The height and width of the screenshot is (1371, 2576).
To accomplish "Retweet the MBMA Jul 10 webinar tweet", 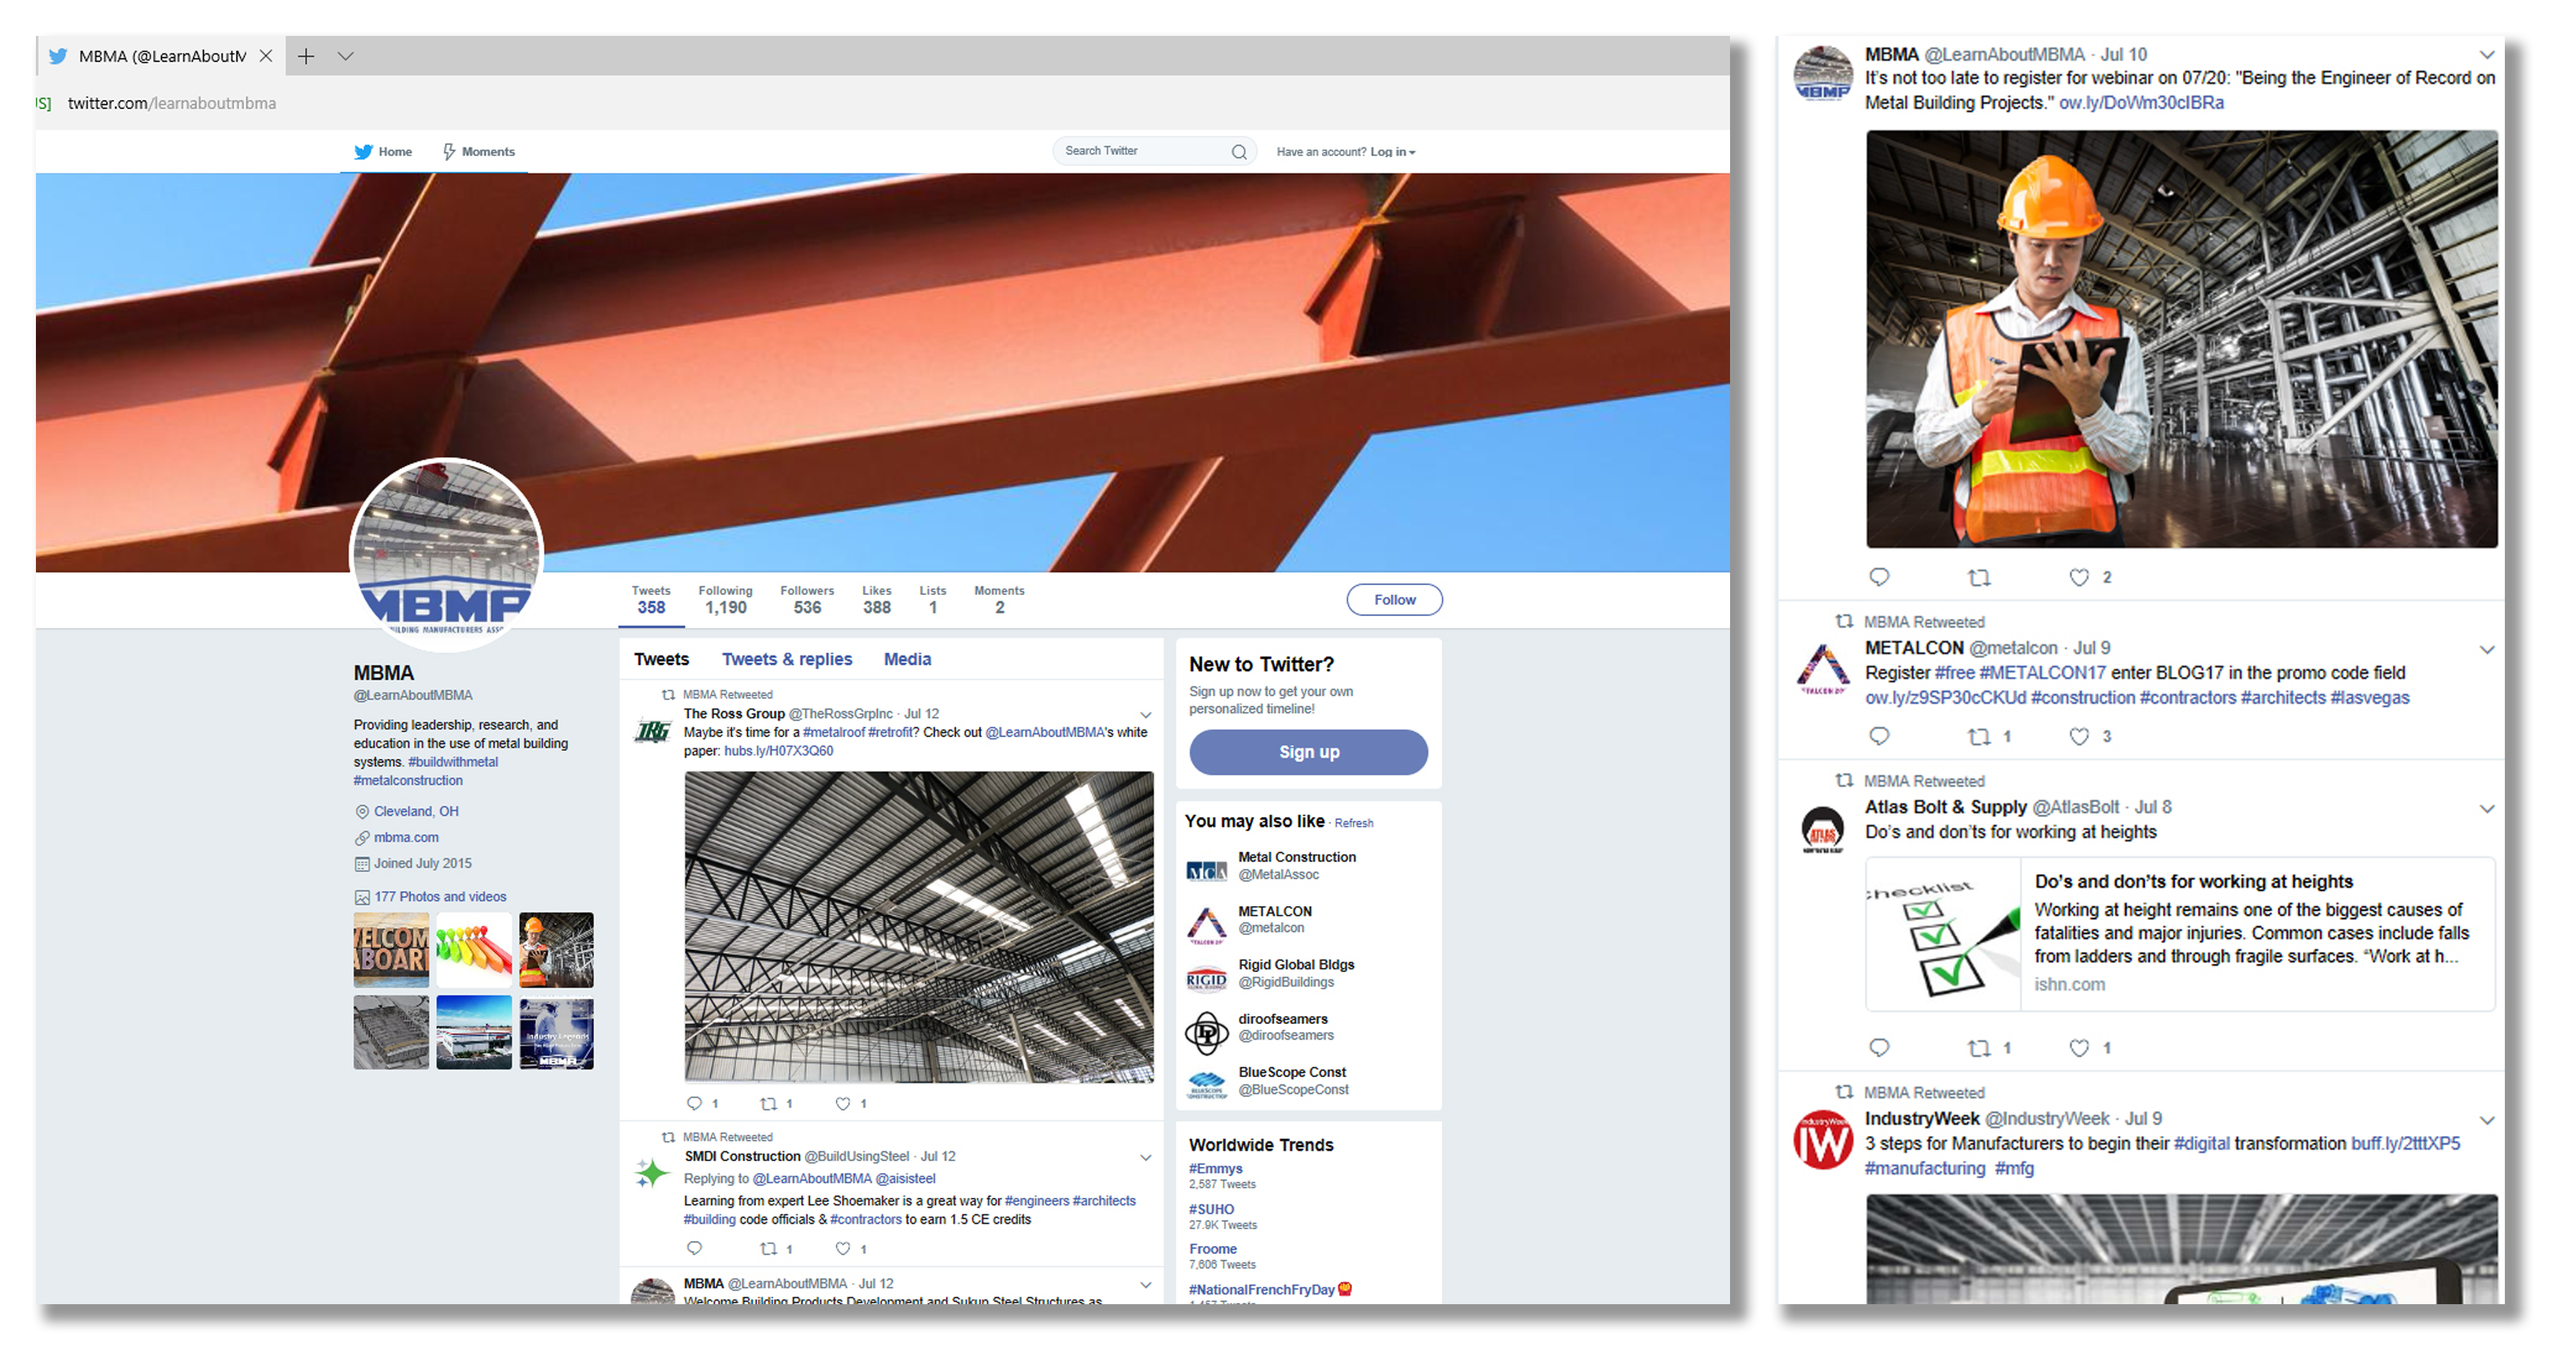I will [x=1979, y=577].
